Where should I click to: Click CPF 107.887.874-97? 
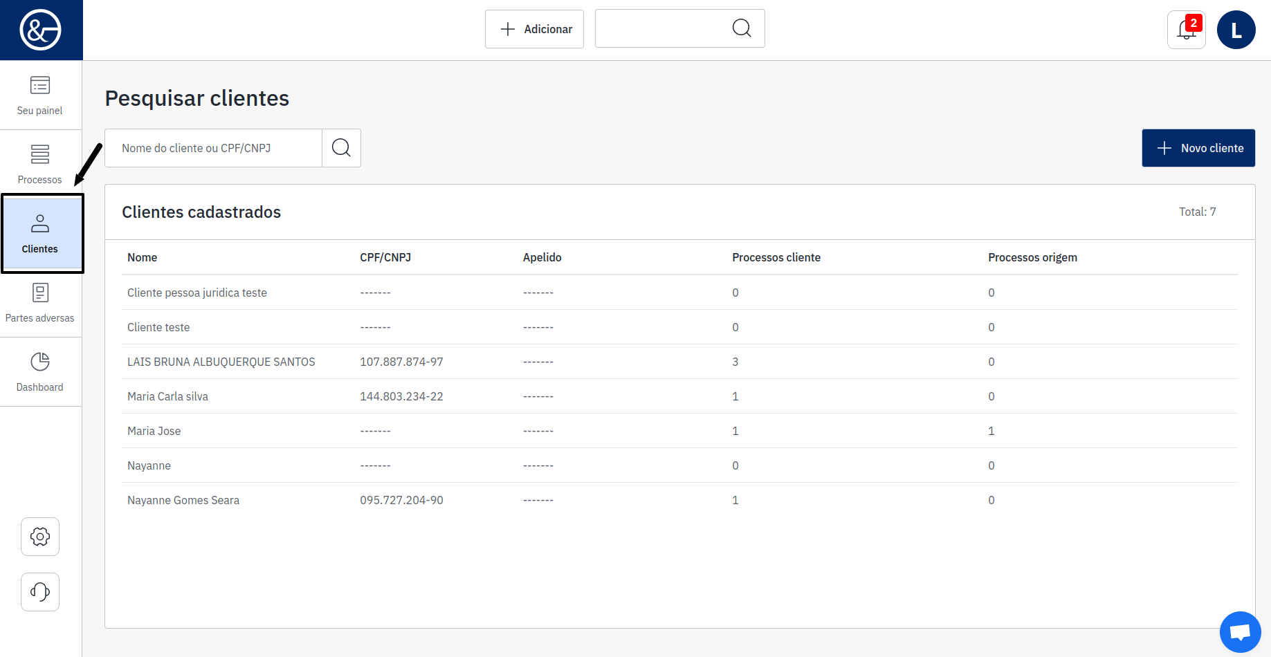pos(401,362)
